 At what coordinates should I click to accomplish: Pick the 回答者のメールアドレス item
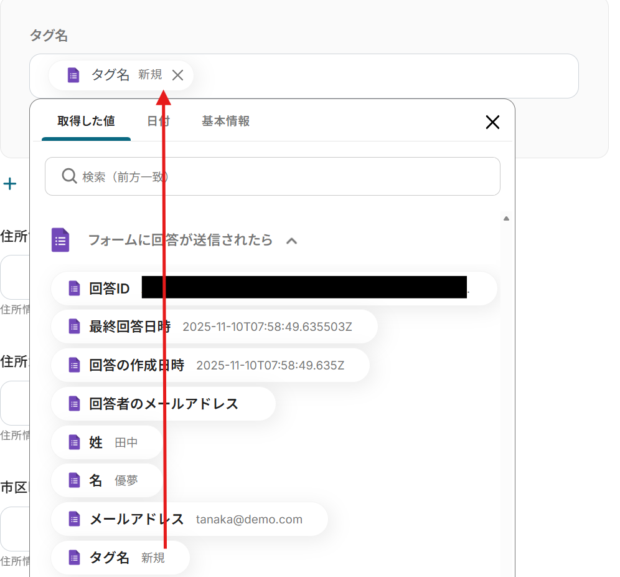tap(163, 404)
